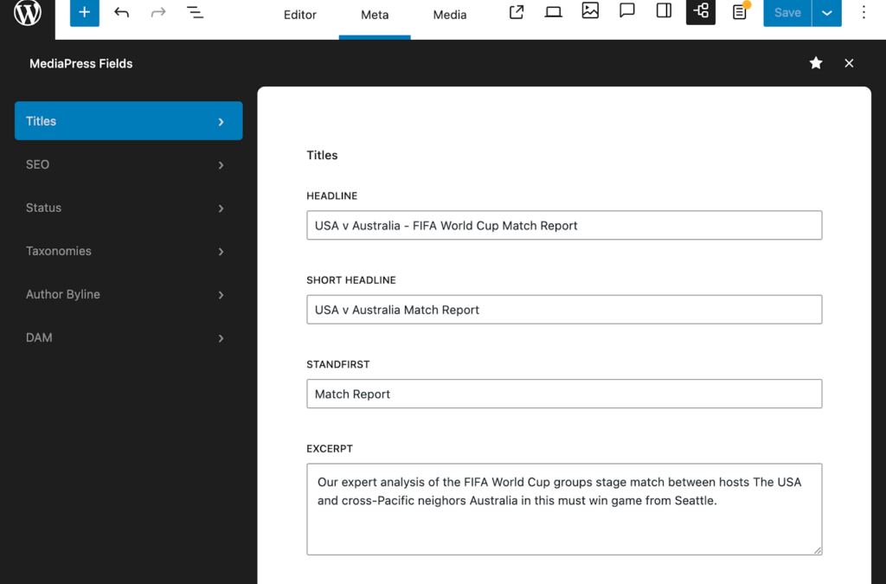
Task: Open the three-dot options menu
Action: coord(863,13)
